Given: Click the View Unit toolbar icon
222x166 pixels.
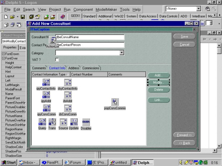Looking at the screenshot, I should 6,25.
